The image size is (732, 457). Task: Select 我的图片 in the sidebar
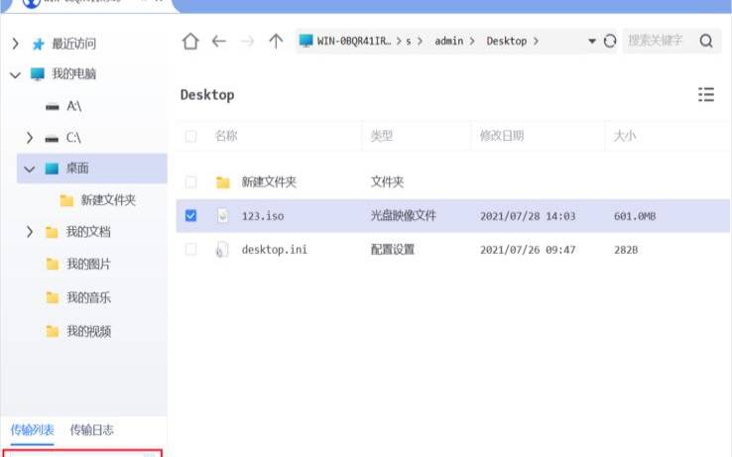click(88, 265)
